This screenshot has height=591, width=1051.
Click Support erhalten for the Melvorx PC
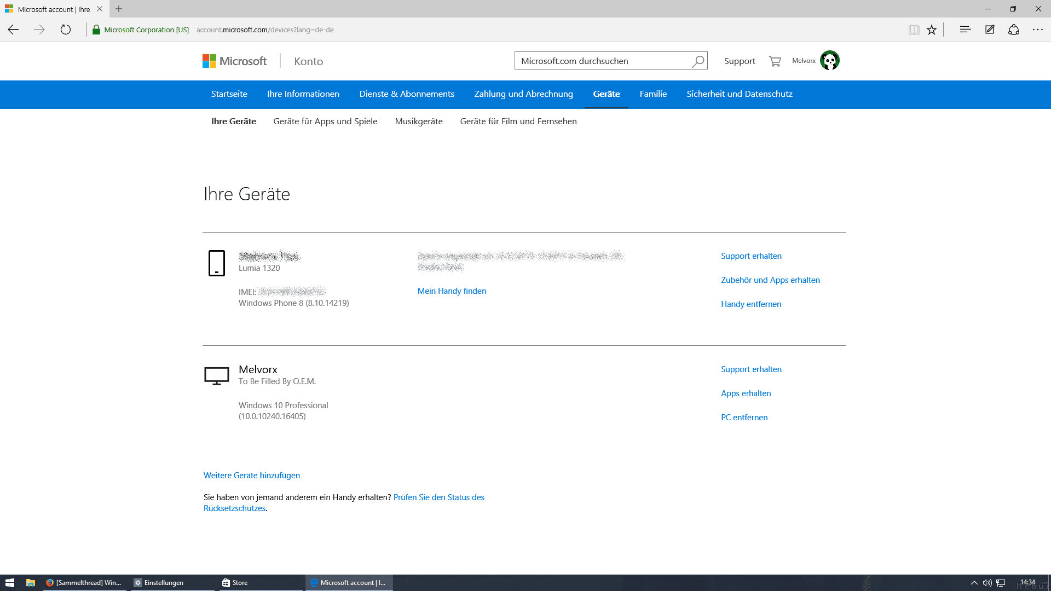click(751, 369)
